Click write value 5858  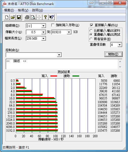tap(104, 81)
